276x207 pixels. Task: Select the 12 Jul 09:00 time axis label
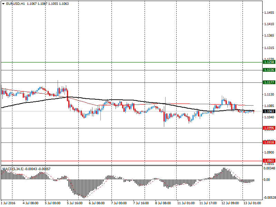230,203
